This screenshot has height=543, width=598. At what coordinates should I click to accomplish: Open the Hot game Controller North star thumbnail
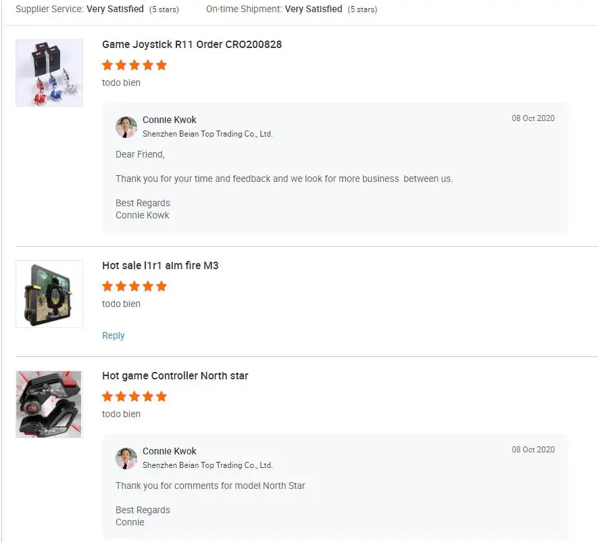(49, 404)
